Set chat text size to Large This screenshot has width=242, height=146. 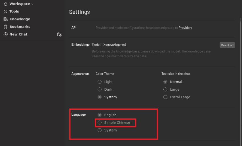(165, 89)
